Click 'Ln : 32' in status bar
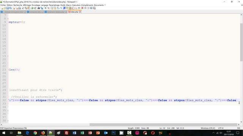 point(162,128)
